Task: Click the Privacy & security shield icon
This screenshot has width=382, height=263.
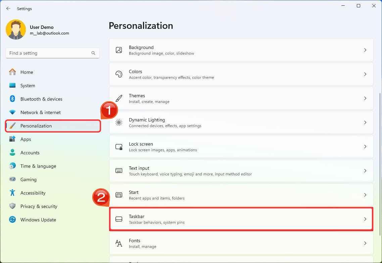Action: pyautogui.click(x=12, y=206)
